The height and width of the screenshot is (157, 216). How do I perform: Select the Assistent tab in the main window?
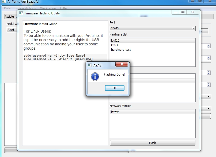point(11,17)
